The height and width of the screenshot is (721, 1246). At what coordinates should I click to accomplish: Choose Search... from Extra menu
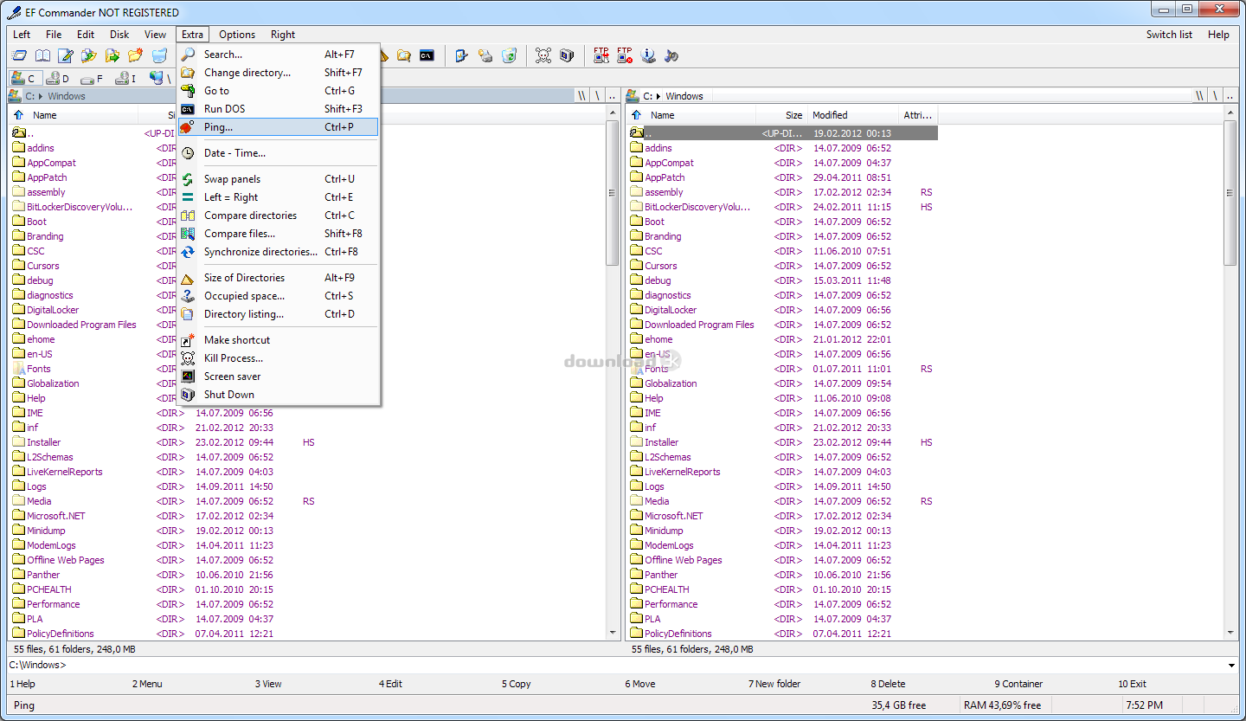(279, 55)
